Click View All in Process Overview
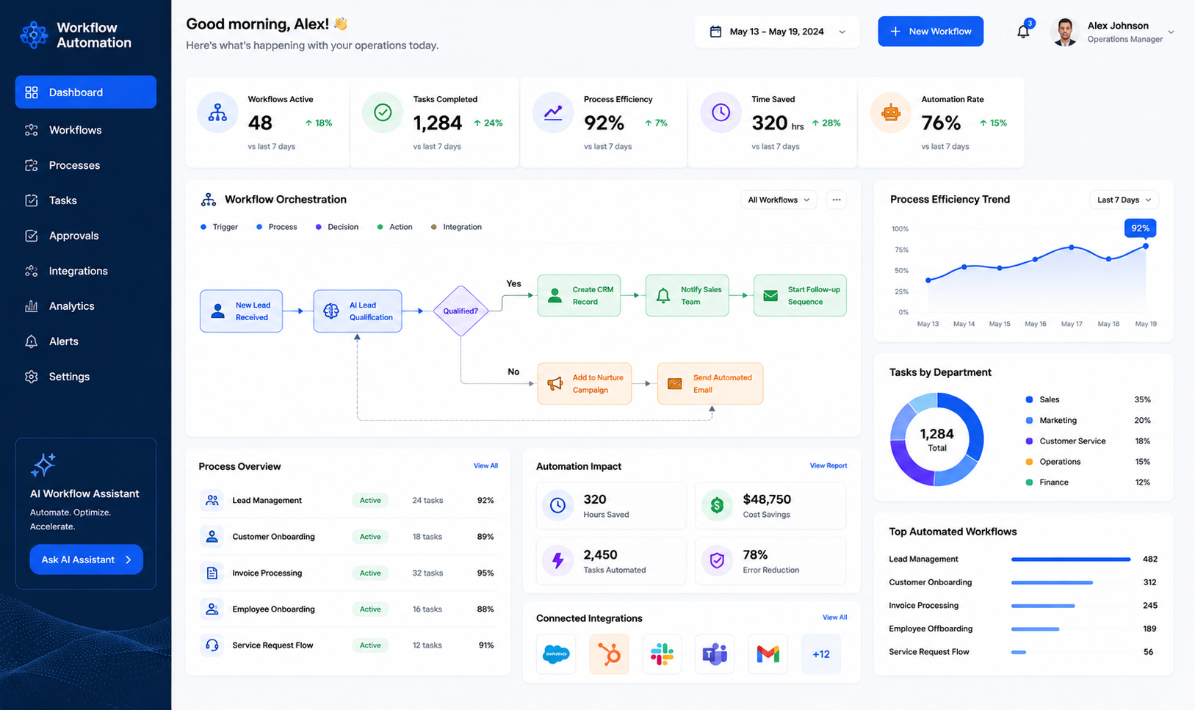 point(485,466)
